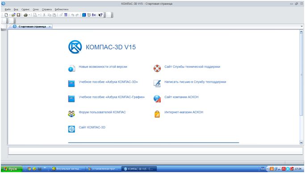Click the Undo arrow icon
This screenshot has width=305, height=173.
coord(72,15)
